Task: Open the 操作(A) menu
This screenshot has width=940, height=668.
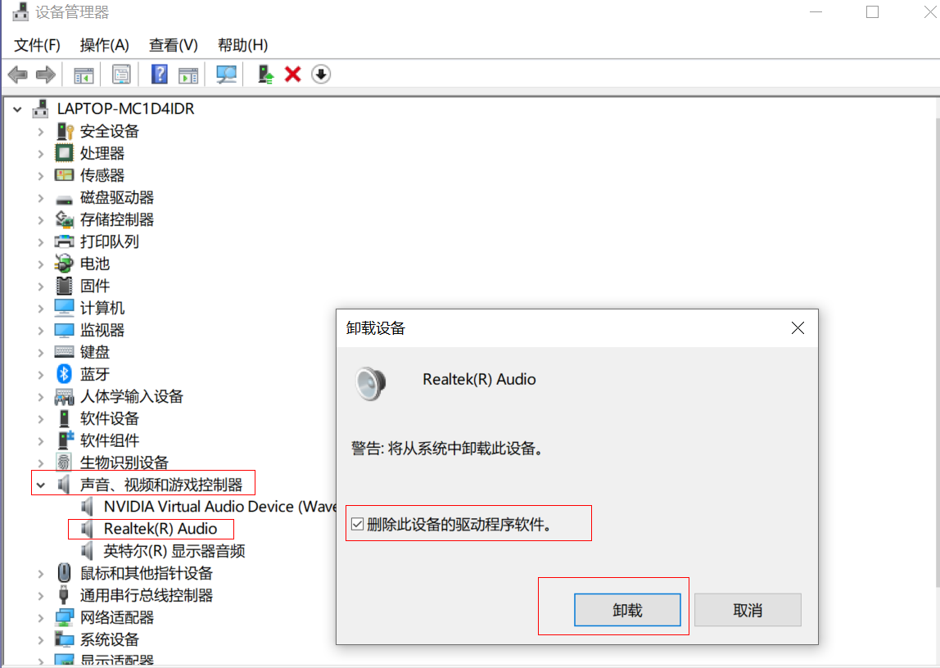Action: 104,45
